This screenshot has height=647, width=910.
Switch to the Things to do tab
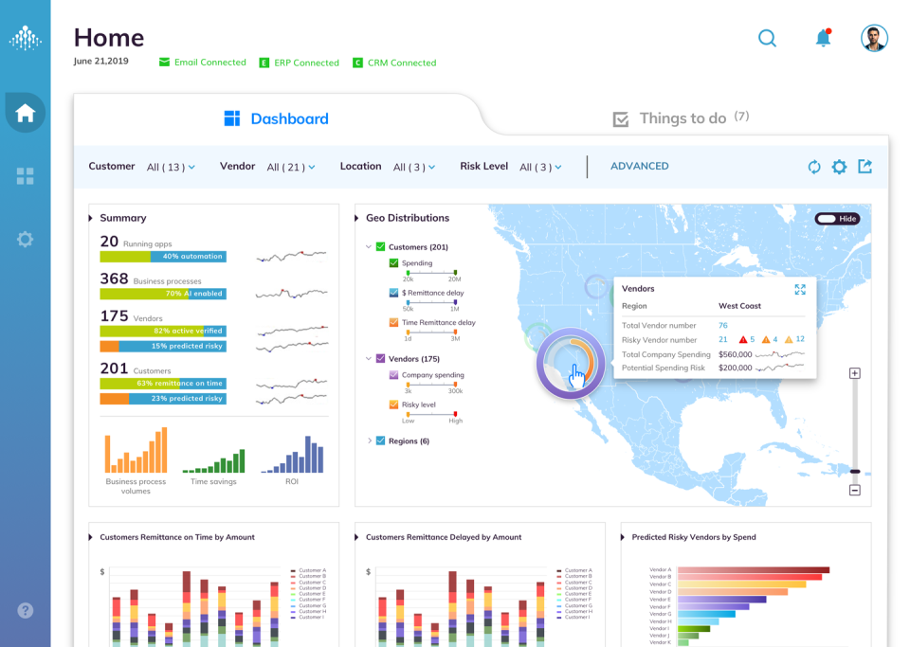point(682,117)
